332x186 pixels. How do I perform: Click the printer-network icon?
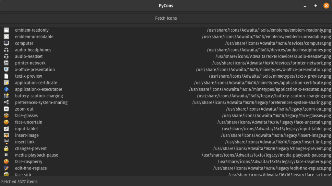[6, 63]
